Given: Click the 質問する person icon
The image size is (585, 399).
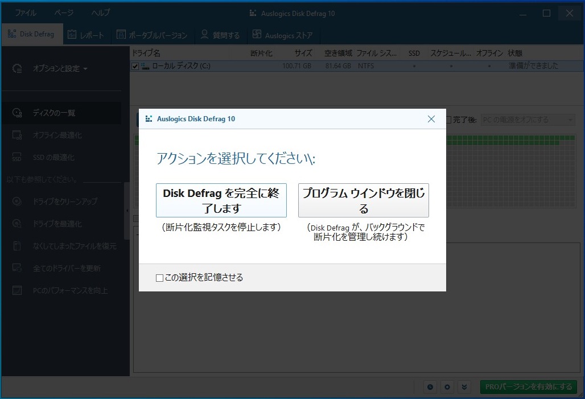Looking at the screenshot, I should tap(204, 34).
